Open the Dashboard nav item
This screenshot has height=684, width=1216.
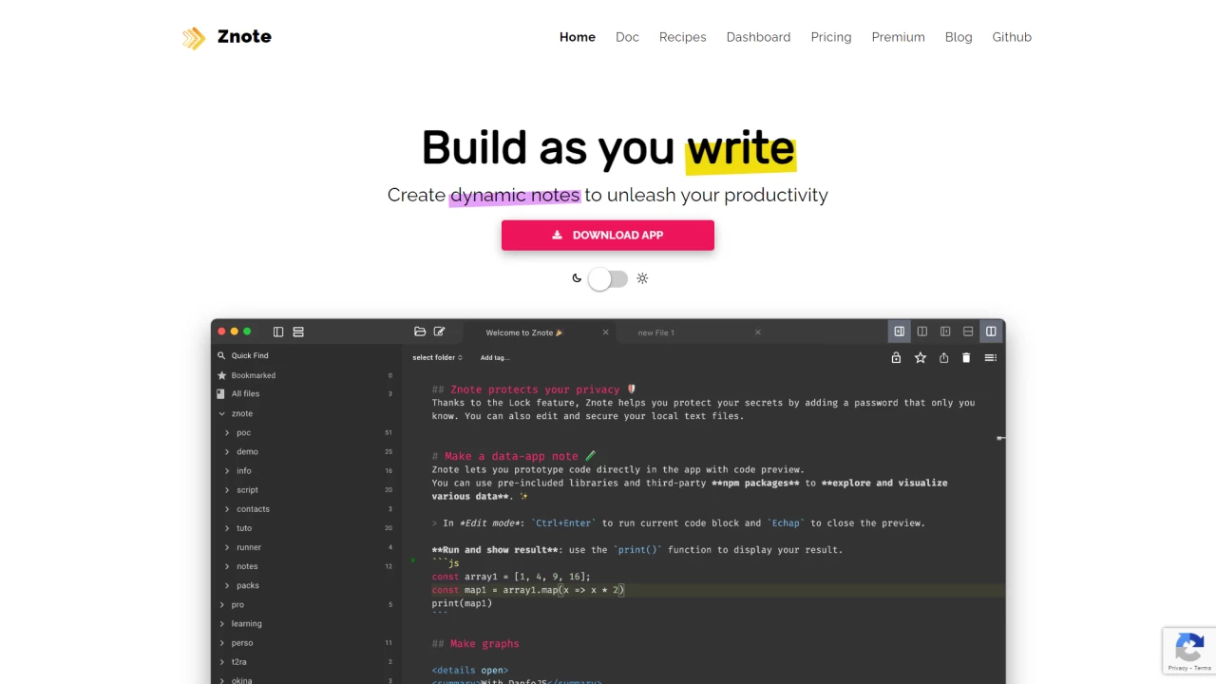(x=758, y=37)
